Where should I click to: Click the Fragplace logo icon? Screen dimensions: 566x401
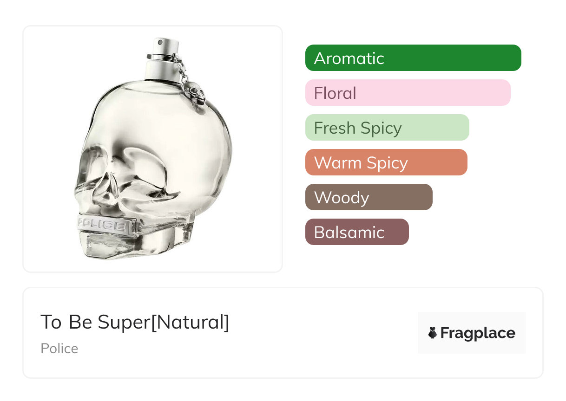point(433,333)
